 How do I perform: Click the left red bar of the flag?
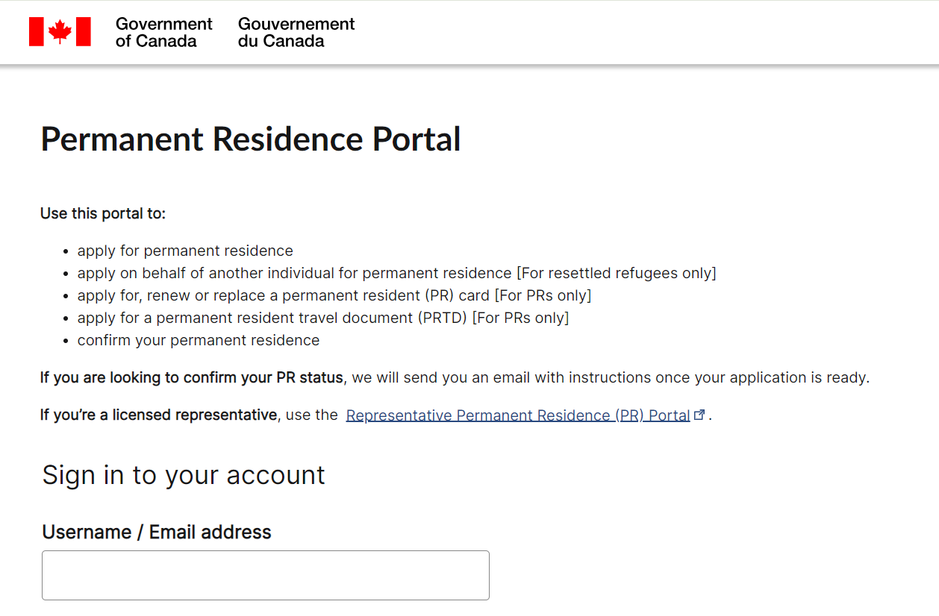pos(37,32)
